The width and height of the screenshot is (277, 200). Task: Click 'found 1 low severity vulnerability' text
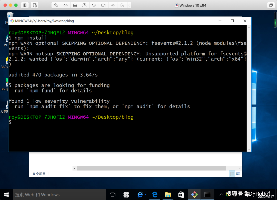pyautogui.click(x=59, y=101)
